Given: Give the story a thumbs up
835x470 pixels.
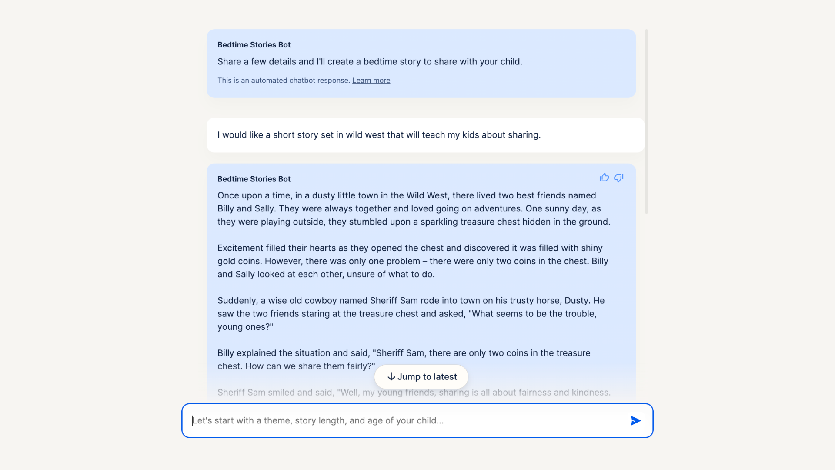Looking at the screenshot, I should click(x=604, y=178).
